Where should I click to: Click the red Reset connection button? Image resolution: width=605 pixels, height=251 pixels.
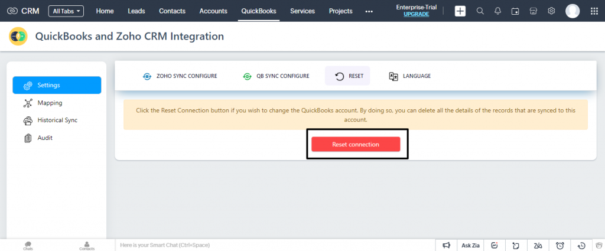tap(356, 144)
